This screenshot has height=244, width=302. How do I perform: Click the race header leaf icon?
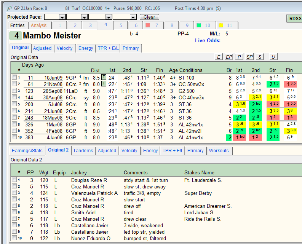tap(9, 8)
